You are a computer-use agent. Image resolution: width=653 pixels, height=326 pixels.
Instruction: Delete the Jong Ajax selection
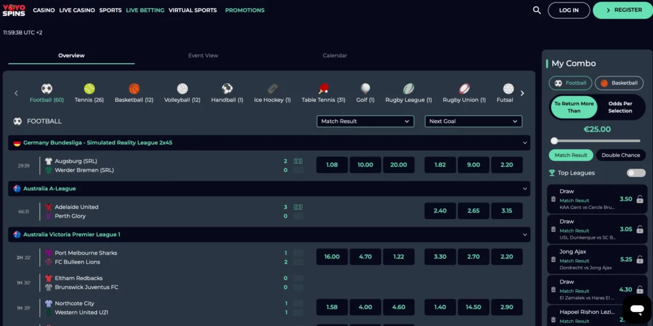tap(553, 260)
